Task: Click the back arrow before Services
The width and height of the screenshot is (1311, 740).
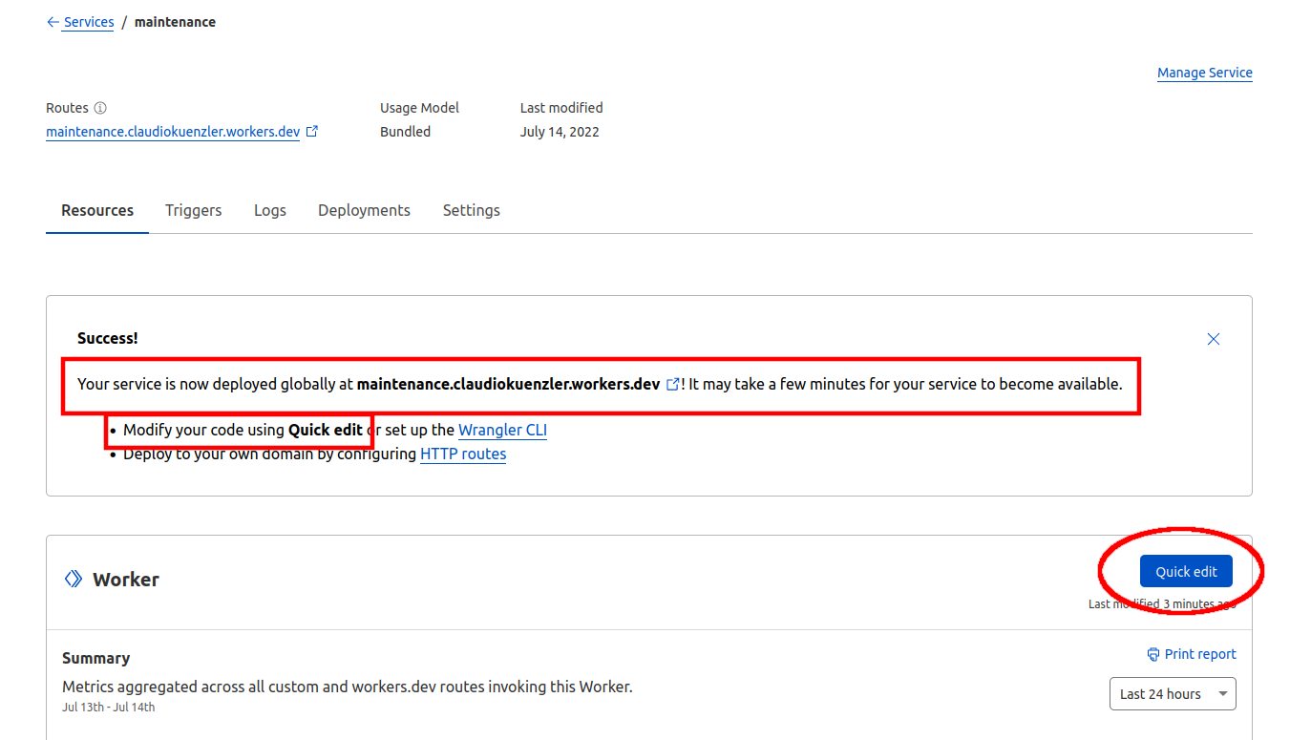Action: click(x=53, y=22)
